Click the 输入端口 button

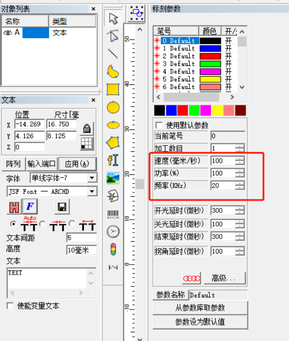click(42, 164)
